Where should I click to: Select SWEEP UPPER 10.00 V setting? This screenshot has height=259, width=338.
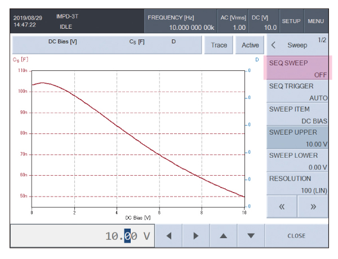pos(297,137)
